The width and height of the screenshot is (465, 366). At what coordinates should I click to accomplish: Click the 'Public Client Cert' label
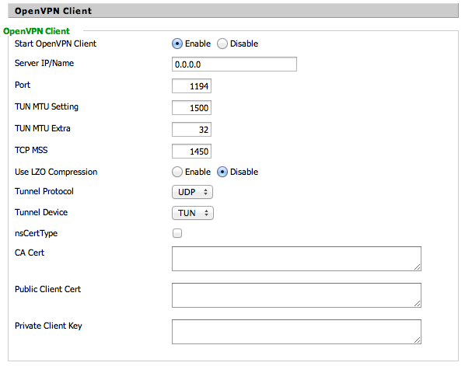tap(47, 289)
